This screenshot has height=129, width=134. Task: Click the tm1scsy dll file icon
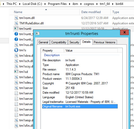(16, 66)
